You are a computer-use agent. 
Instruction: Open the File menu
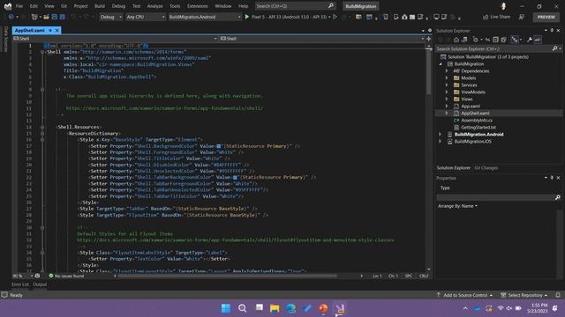(x=19, y=6)
